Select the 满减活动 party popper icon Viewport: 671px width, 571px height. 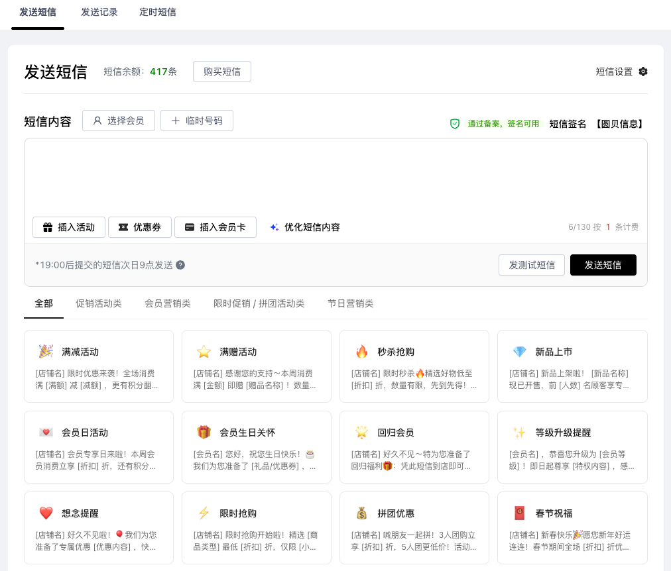click(x=46, y=352)
